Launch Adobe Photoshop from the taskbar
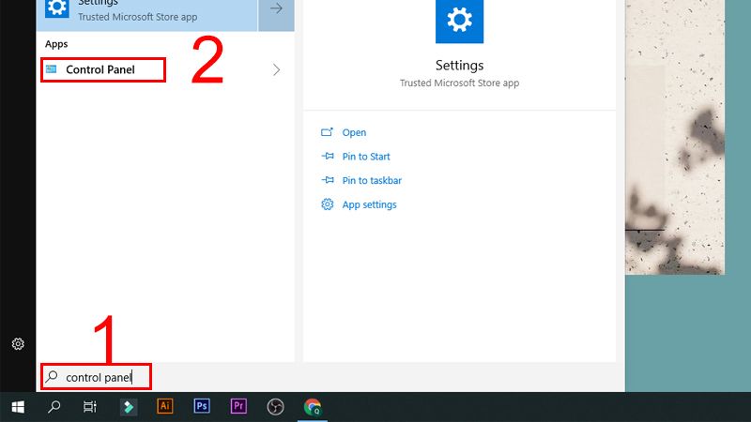 tap(202, 407)
